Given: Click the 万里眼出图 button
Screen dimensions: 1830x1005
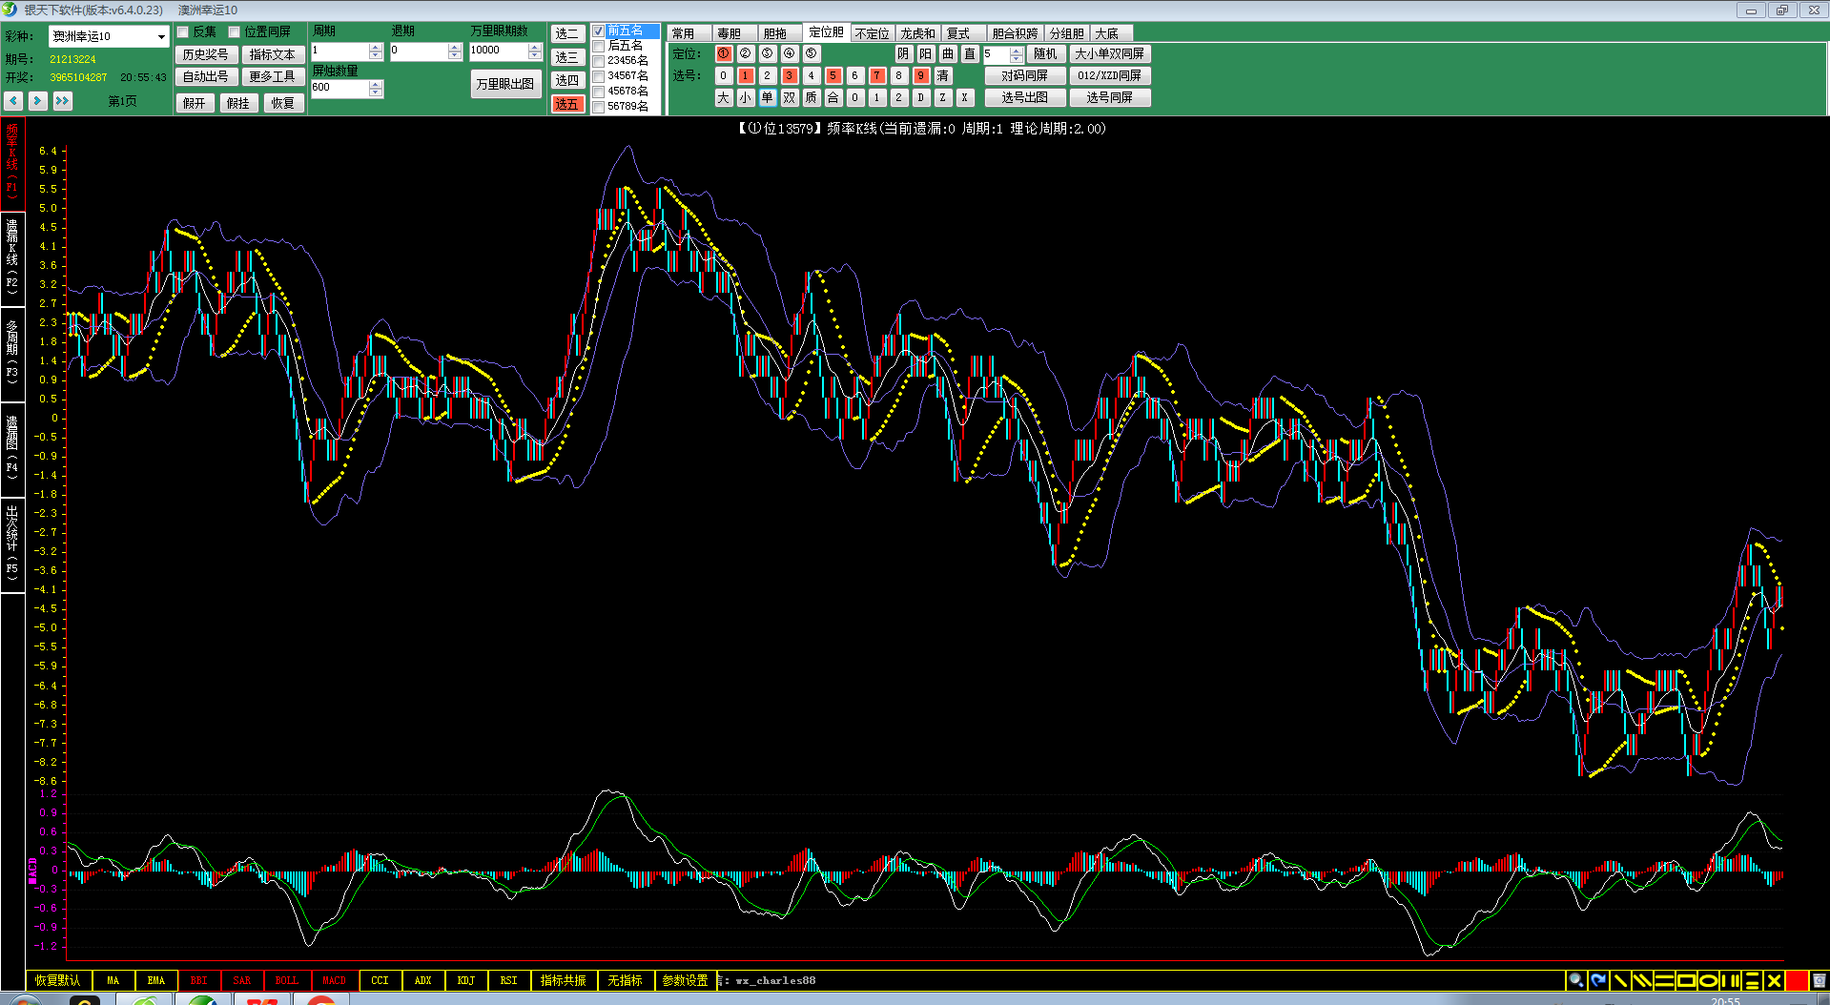Looking at the screenshot, I should tap(505, 84).
